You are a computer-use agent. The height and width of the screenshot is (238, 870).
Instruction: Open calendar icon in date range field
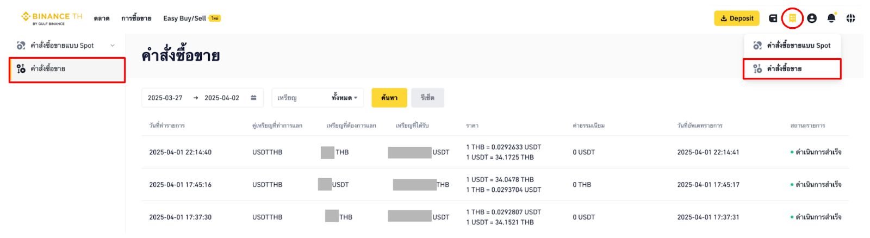pyautogui.click(x=253, y=98)
